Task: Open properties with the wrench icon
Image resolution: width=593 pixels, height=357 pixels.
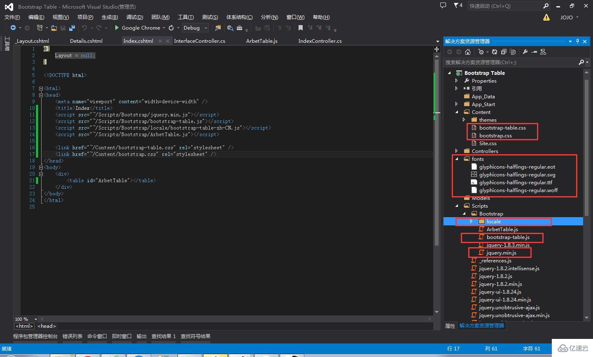Action: (525, 52)
